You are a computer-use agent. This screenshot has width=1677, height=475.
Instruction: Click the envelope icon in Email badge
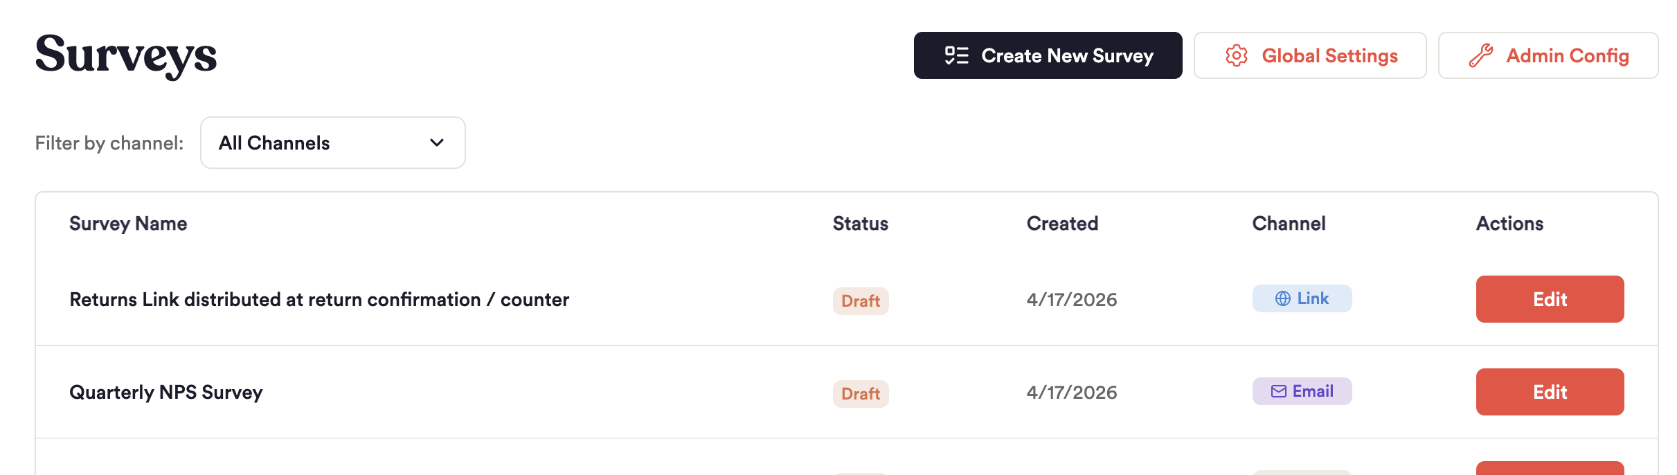(1278, 391)
